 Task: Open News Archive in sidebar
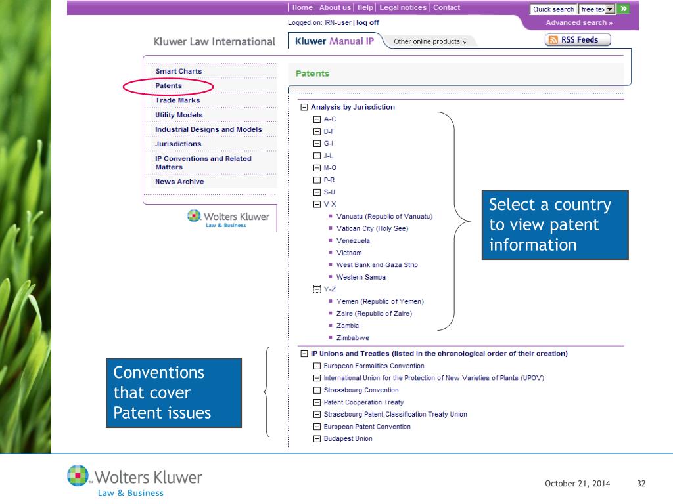pos(179,182)
